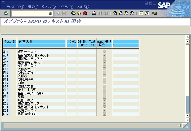Click the red Cancel icon
Screen dimensions: 191x131
pos(85,13)
